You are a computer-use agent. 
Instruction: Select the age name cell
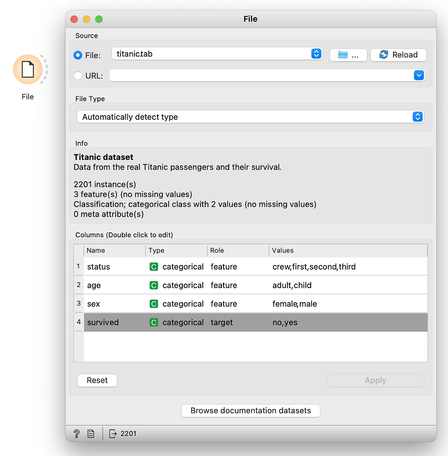point(115,285)
